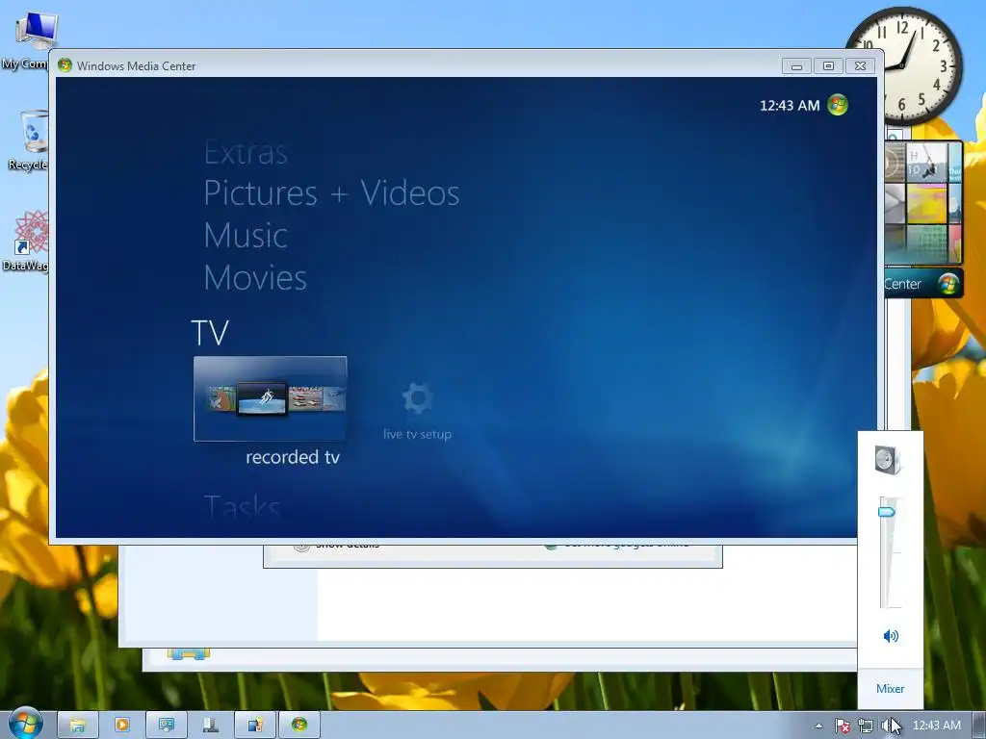Select the Extras menu heading
This screenshot has height=739, width=986.
(x=246, y=152)
